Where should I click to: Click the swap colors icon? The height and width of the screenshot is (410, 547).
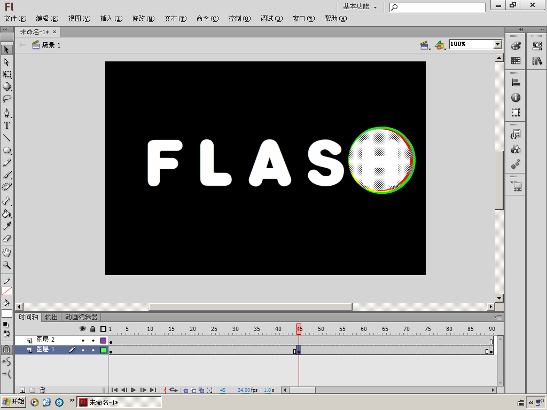[x=6, y=334]
